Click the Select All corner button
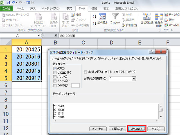 [6, 42]
